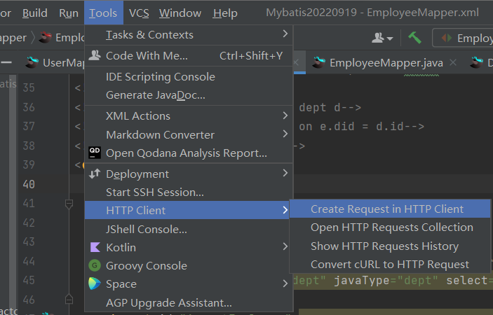
Task: Expand the XML Actions submenu arrow
Action: pos(285,115)
